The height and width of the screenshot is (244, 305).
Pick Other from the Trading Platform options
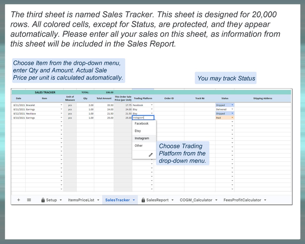138,146
